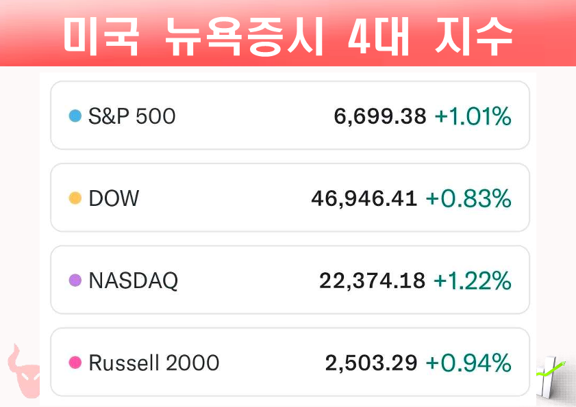The width and height of the screenshot is (576, 407).
Task: Click the title text 미국 뉴욕증시 4대 지수
Action: (288, 36)
